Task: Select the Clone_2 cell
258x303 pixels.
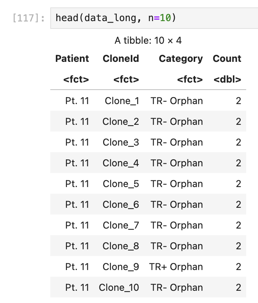Action: pos(121,122)
